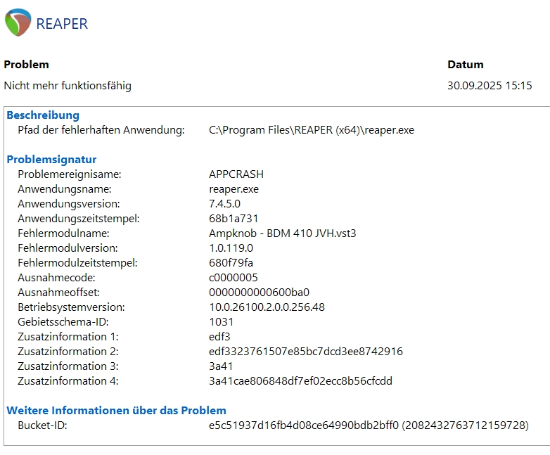Click the 'Zusatzinformation 3:' label
This screenshot has width=550, height=455.
point(68,366)
